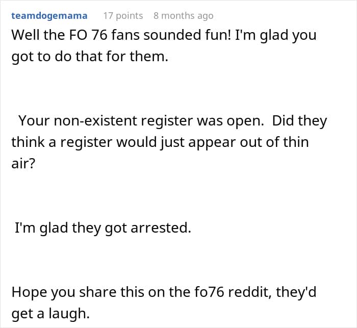Click the word 'non-existent' in the comment
357x328 pixels.
click(95, 120)
